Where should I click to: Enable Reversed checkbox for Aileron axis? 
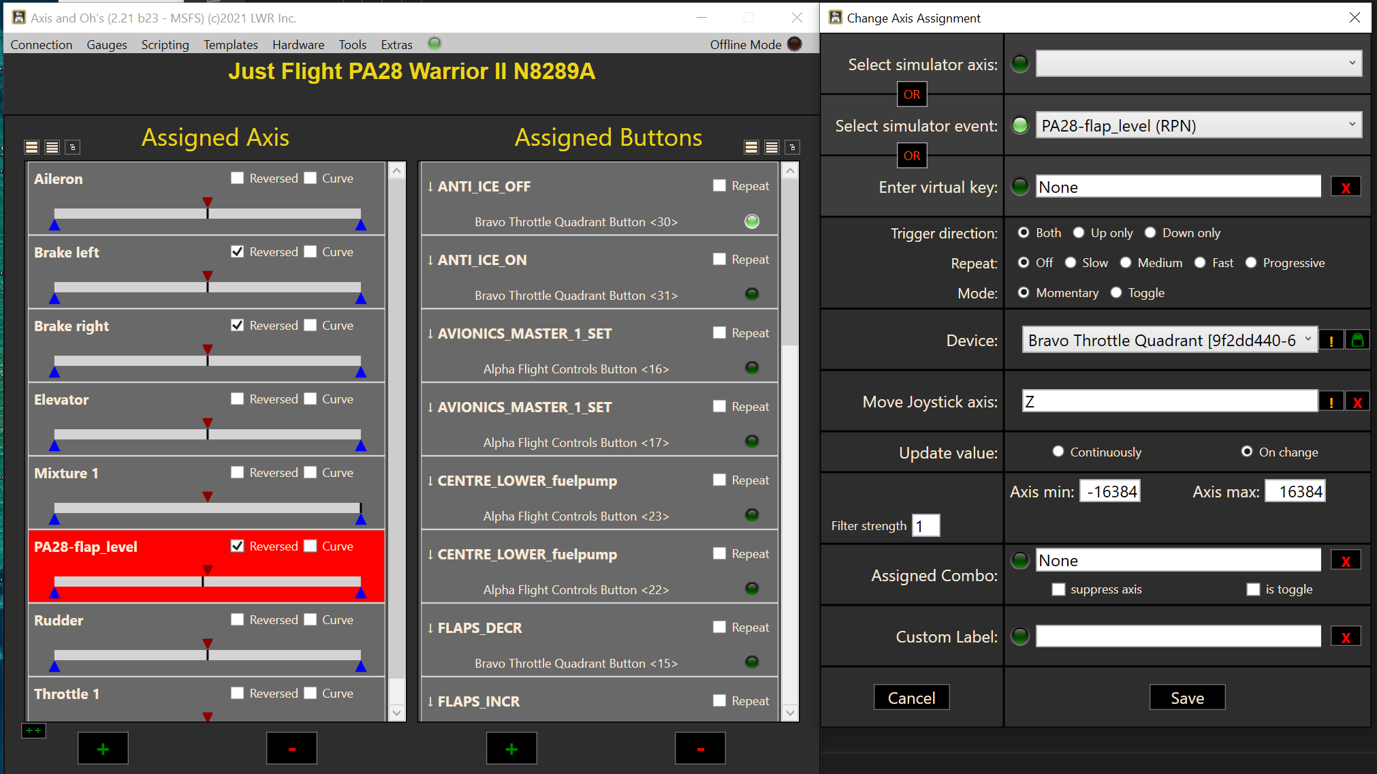pyautogui.click(x=237, y=178)
